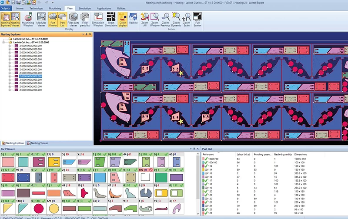Set Zoom Scale 1:1
This screenshot has width=348, height=219.
(x=187, y=20)
